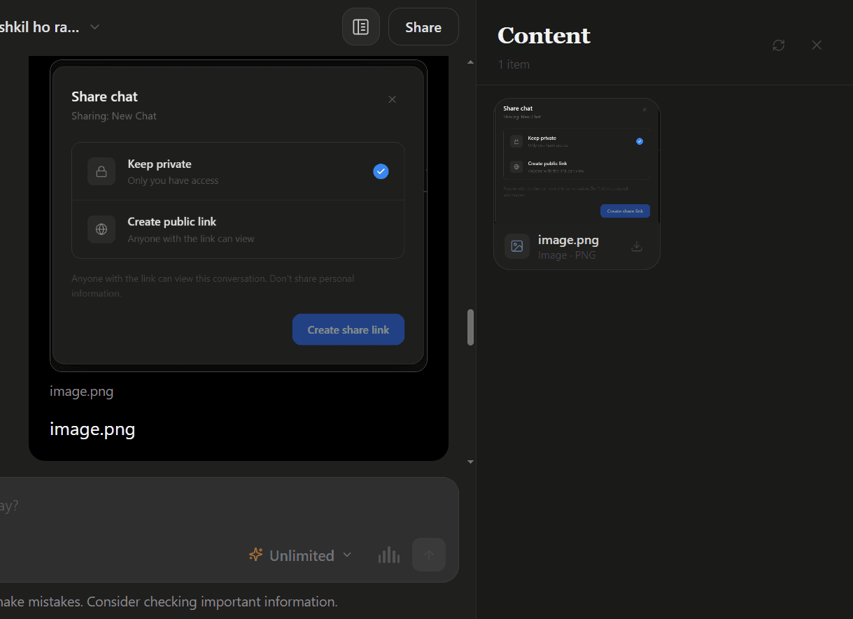
Task: Click "Anyone with the link can view" description
Action: (191, 239)
